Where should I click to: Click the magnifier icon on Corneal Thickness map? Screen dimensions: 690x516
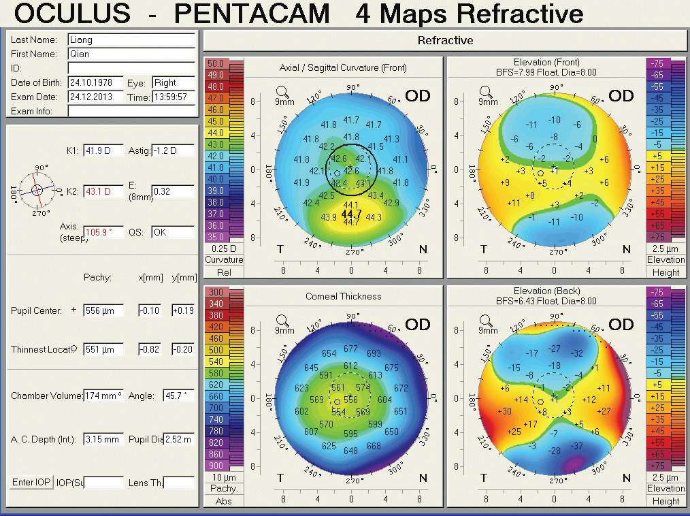click(x=282, y=321)
